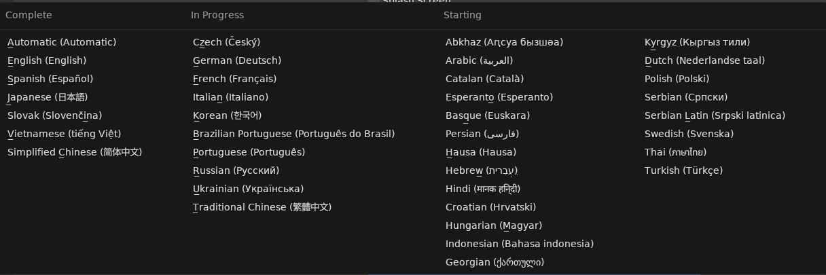Screen dimensions: 826x275
Task: Choose Hebrew language option
Action: [482, 170]
